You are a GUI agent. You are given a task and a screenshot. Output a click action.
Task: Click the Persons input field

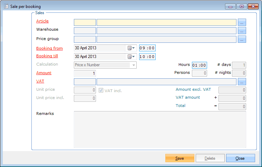[x=199, y=73]
